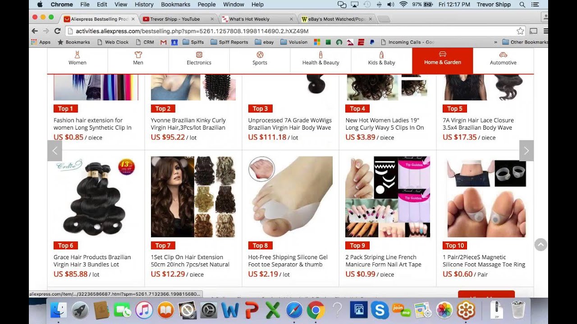Viewport: 577px width, 324px height.
Task: Open the blue calendar bookmark icon
Action: 174,42
